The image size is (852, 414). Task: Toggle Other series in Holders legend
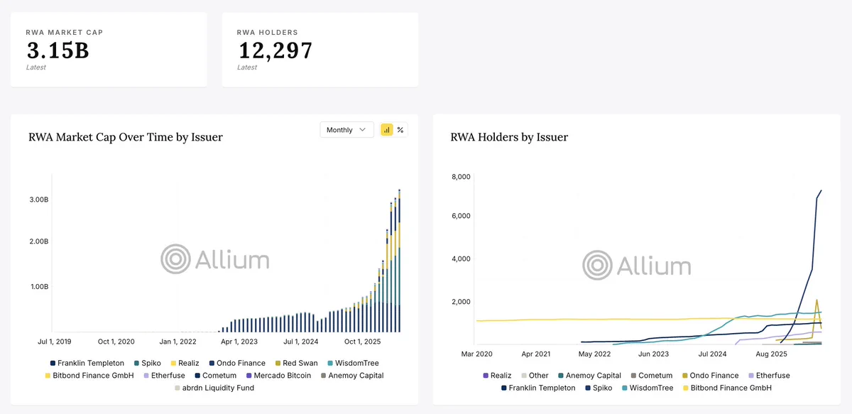[x=535, y=376]
